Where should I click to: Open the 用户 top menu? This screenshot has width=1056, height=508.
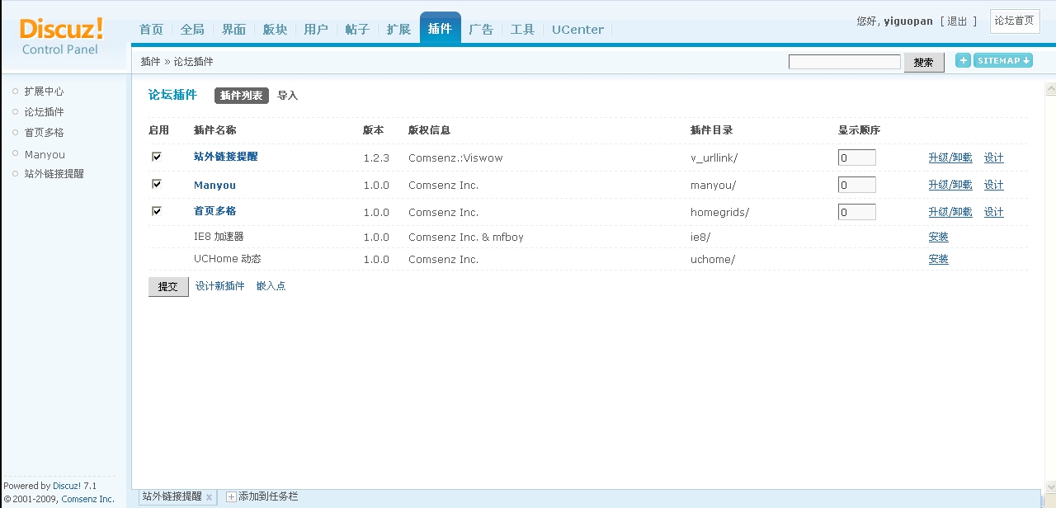tap(316, 29)
